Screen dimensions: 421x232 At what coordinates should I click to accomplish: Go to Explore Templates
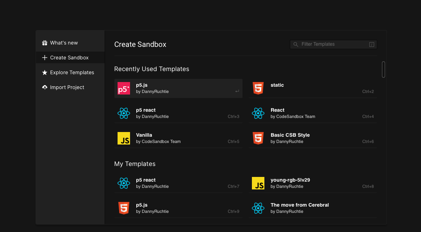70,73
